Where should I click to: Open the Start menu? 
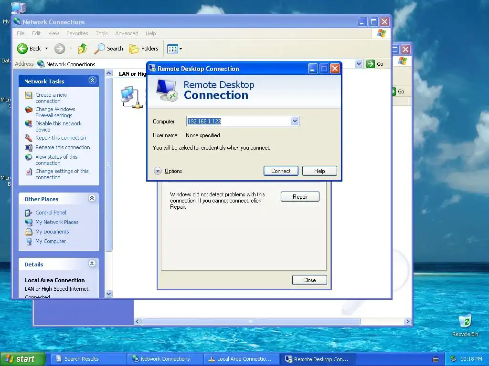(23, 359)
